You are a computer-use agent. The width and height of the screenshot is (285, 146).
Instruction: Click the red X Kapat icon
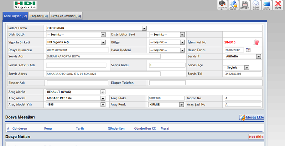pos(278,5)
